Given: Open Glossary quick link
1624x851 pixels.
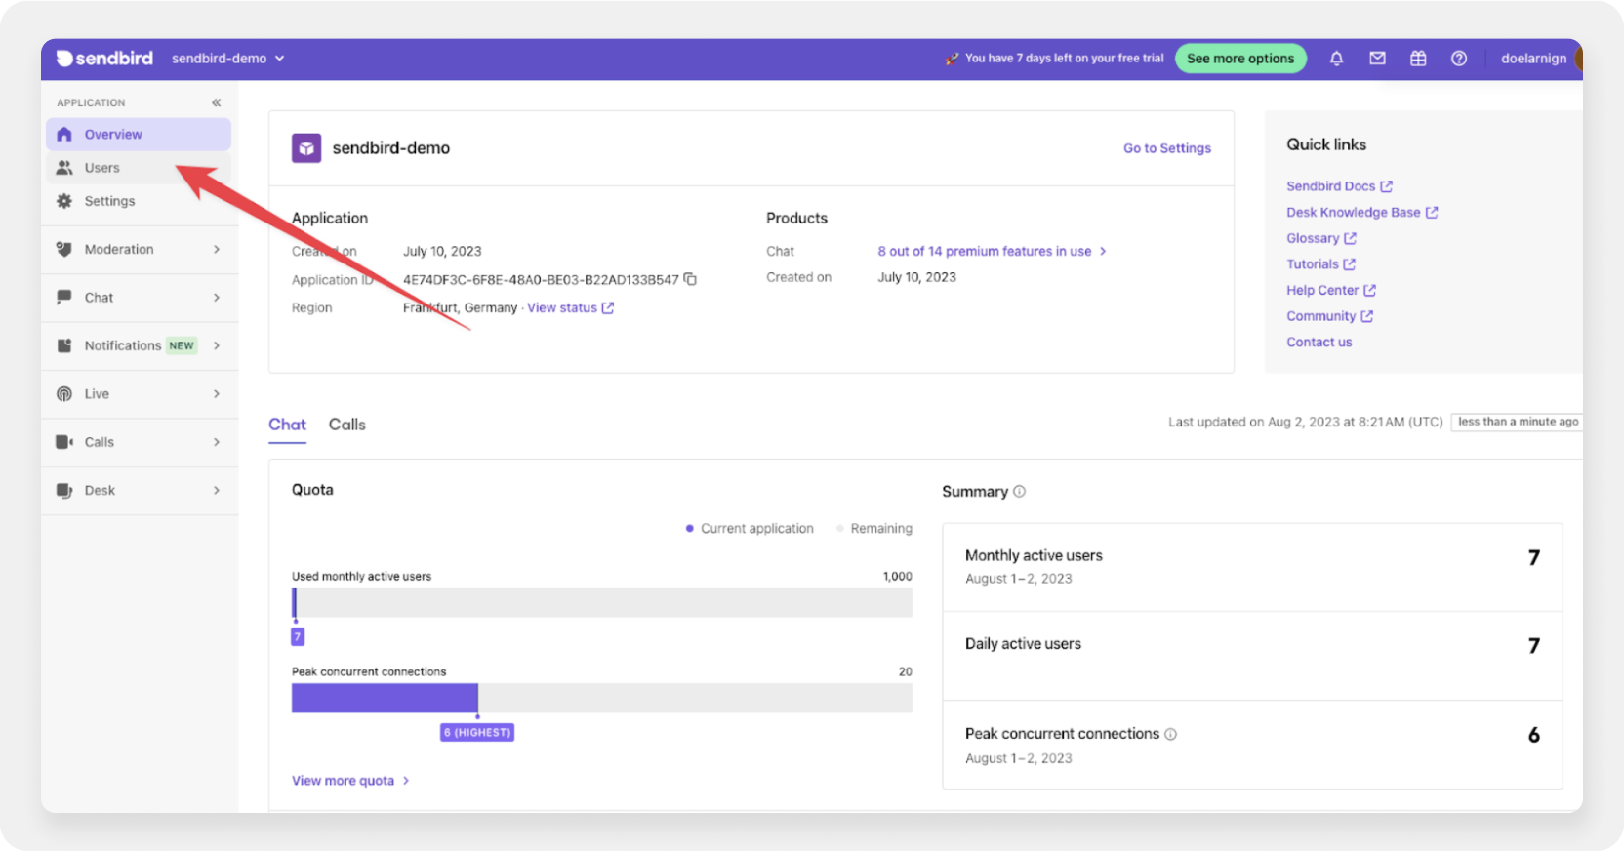Looking at the screenshot, I should (x=1321, y=238).
